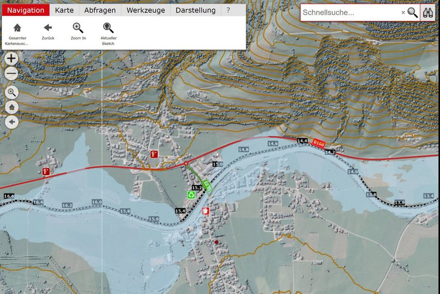Click the green D15 route label

[207, 187]
